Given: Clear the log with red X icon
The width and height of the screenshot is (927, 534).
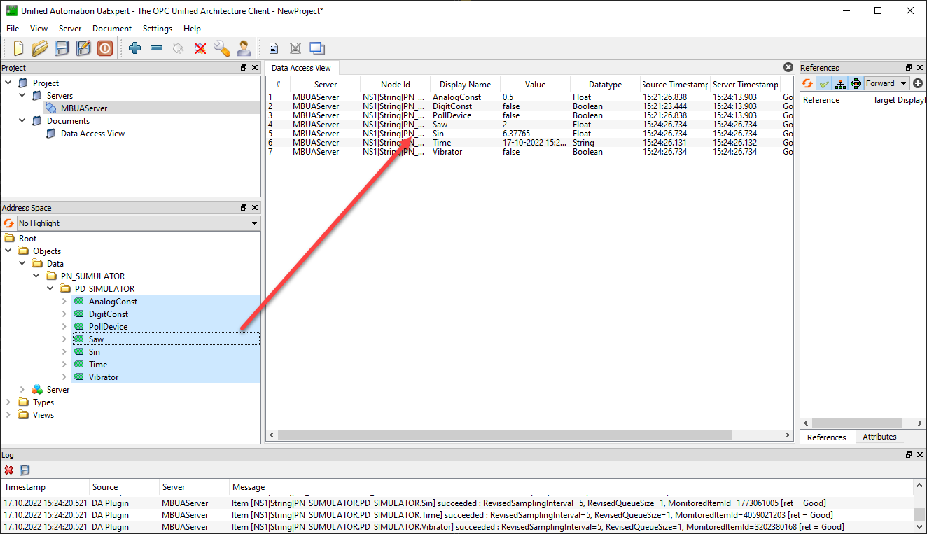Looking at the screenshot, I should (x=9, y=470).
